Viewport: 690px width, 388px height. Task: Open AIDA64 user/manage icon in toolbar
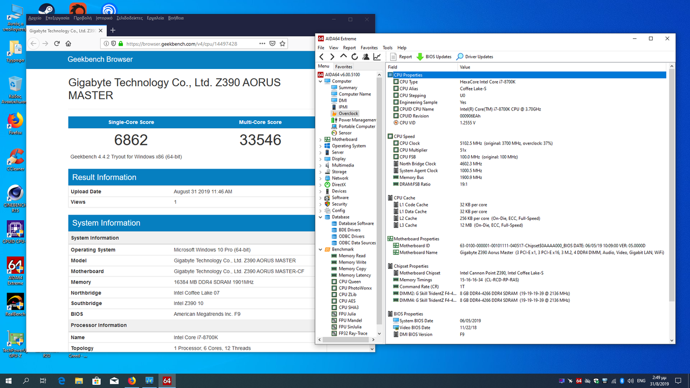click(366, 57)
